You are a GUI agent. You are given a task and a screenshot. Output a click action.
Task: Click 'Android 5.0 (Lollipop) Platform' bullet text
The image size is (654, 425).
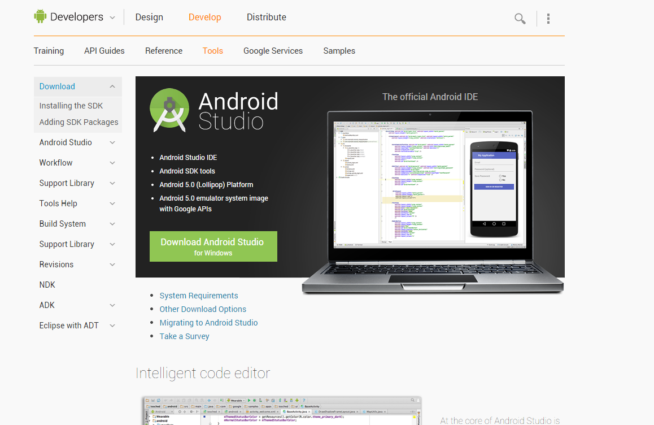206,185
